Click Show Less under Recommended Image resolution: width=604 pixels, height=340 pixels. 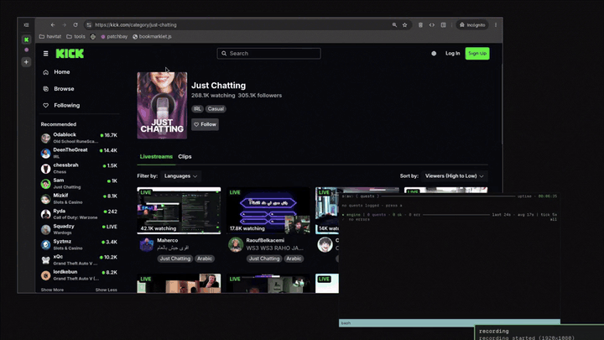pos(107,290)
